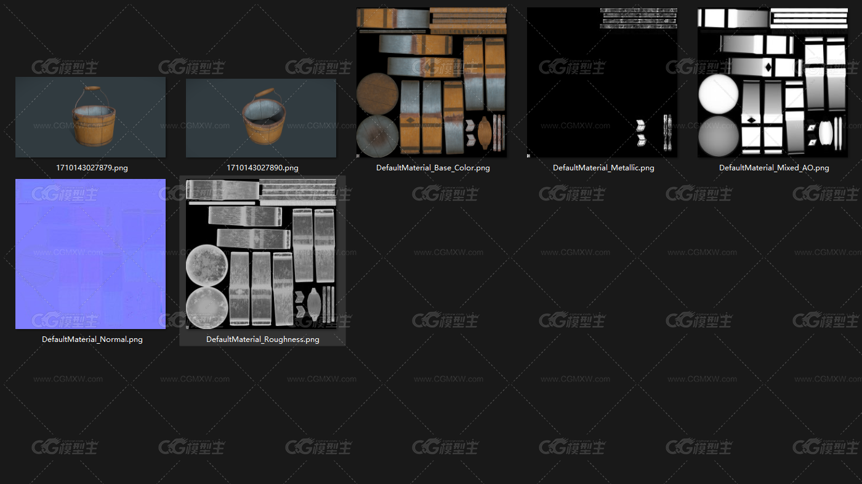
Task: Click the filename 1710143027879.png
Action: pos(92,167)
